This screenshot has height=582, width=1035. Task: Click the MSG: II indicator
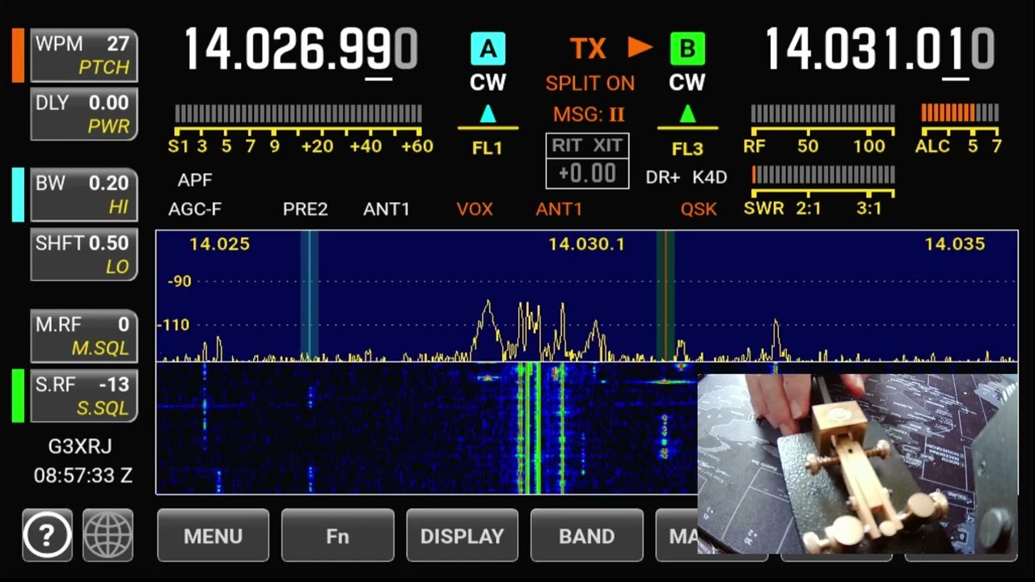click(589, 114)
